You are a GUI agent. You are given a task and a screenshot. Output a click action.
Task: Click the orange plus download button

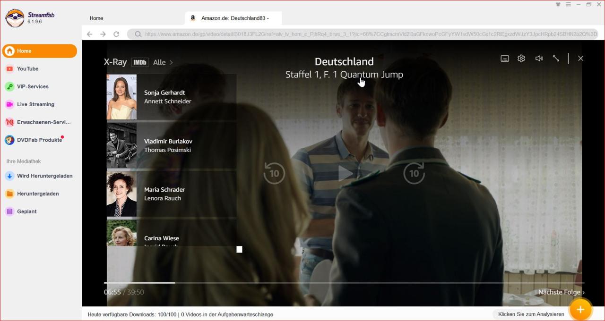pyautogui.click(x=580, y=310)
